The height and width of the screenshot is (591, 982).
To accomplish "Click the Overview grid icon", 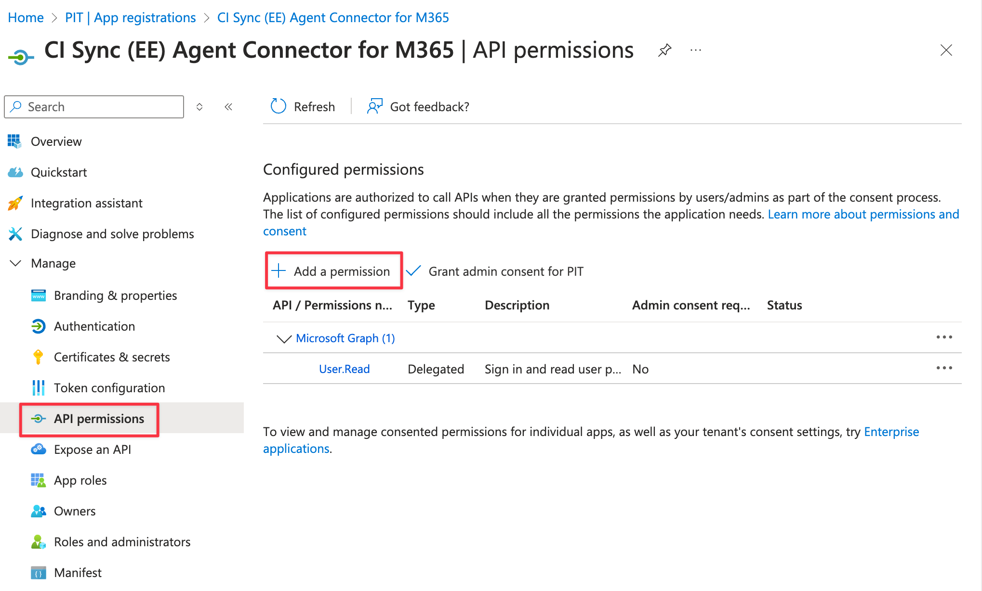I will click(x=14, y=141).
